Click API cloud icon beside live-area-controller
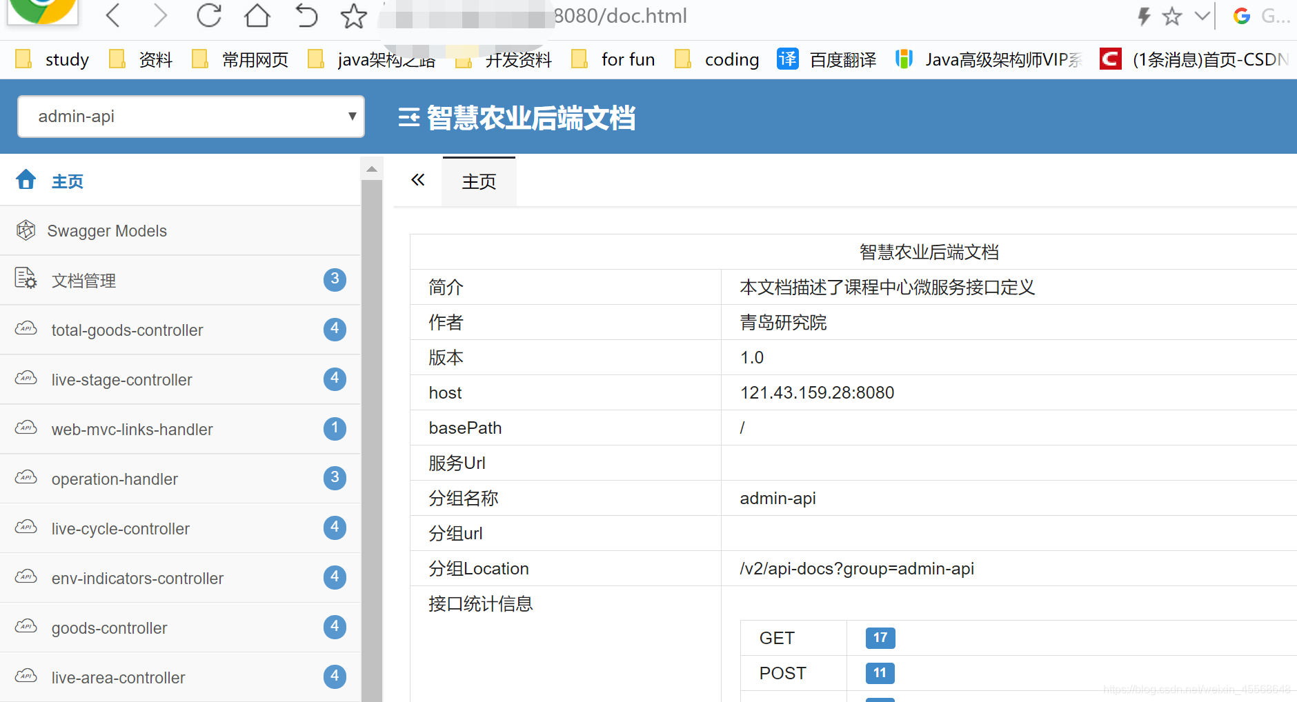This screenshot has width=1297, height=702. tap(26, 676)
